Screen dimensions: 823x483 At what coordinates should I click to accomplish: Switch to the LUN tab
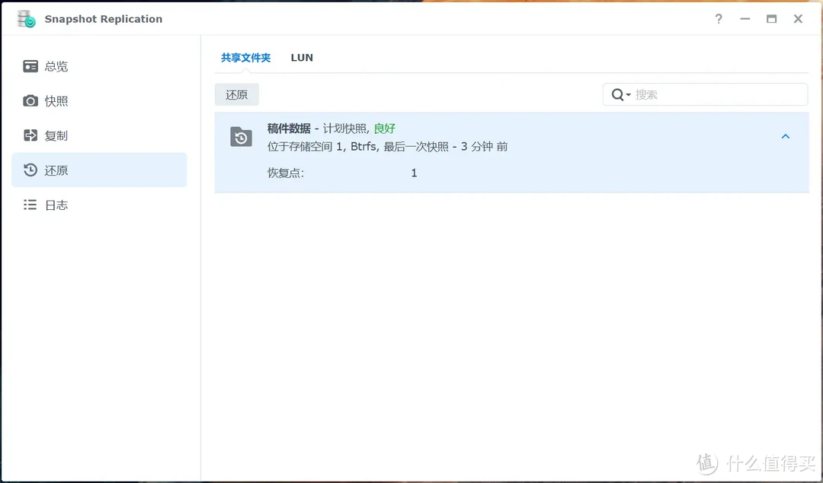(302, 57)
